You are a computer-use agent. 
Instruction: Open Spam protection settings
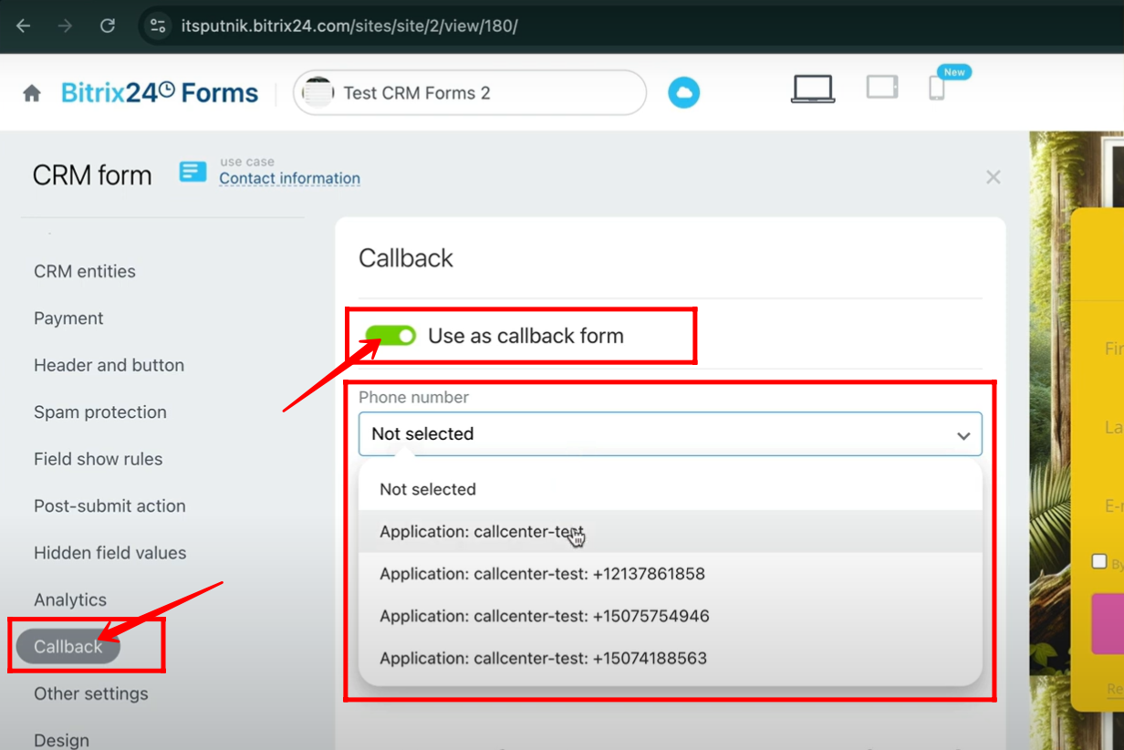pos(100,412)
